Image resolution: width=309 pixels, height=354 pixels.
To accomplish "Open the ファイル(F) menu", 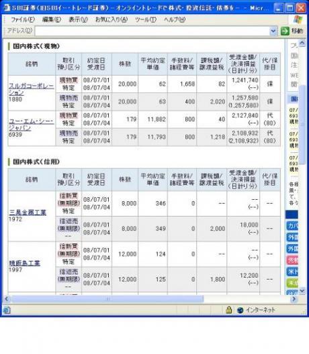I will [x=23, y=19].
